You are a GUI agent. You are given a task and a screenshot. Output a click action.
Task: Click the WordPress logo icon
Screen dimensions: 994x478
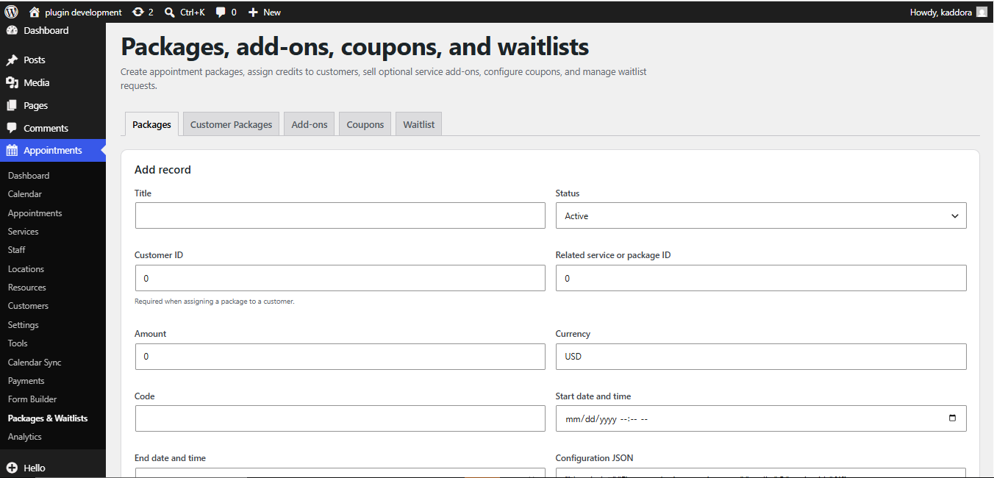11,12
